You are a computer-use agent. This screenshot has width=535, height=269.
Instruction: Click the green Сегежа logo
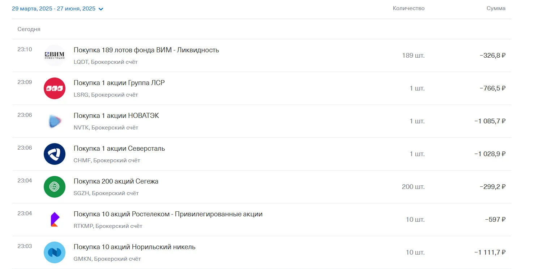pos(55,187)
